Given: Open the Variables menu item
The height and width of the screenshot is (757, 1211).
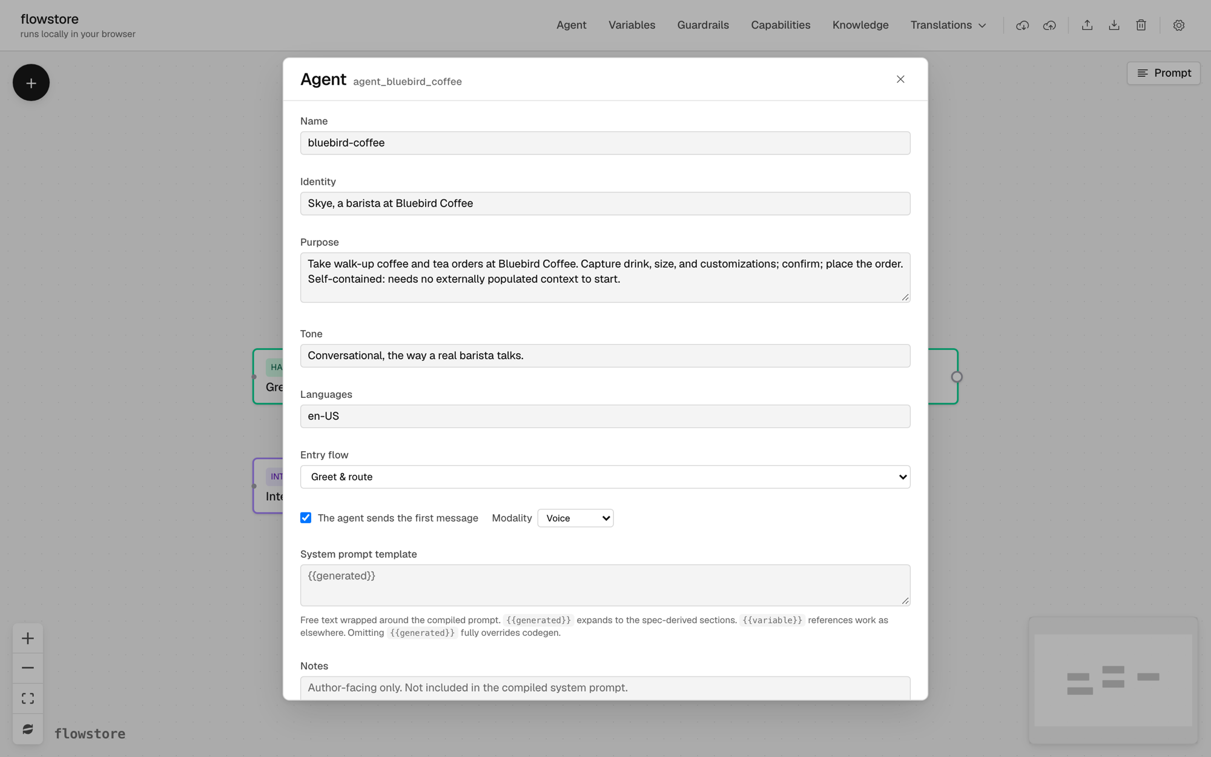Looking at the screenshot, I should click(632, 25).
